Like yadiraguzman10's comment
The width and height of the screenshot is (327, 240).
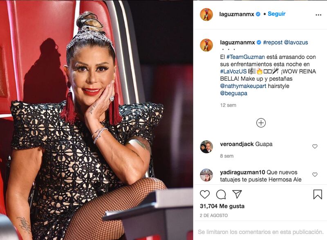click(x=315, y=174)
